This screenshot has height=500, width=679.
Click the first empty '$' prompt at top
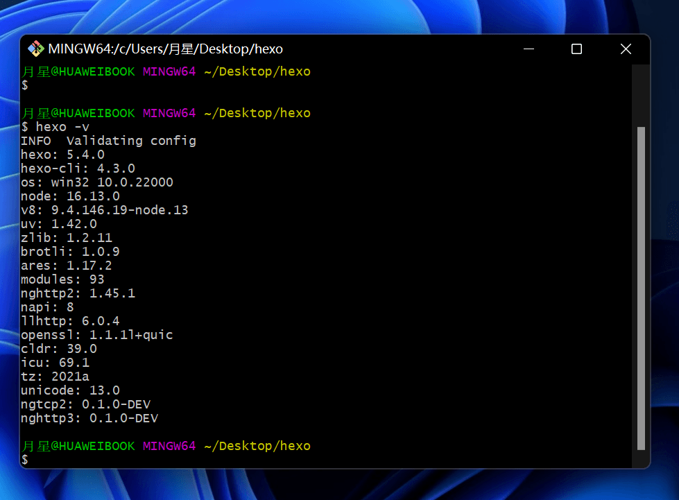point(25,85)
